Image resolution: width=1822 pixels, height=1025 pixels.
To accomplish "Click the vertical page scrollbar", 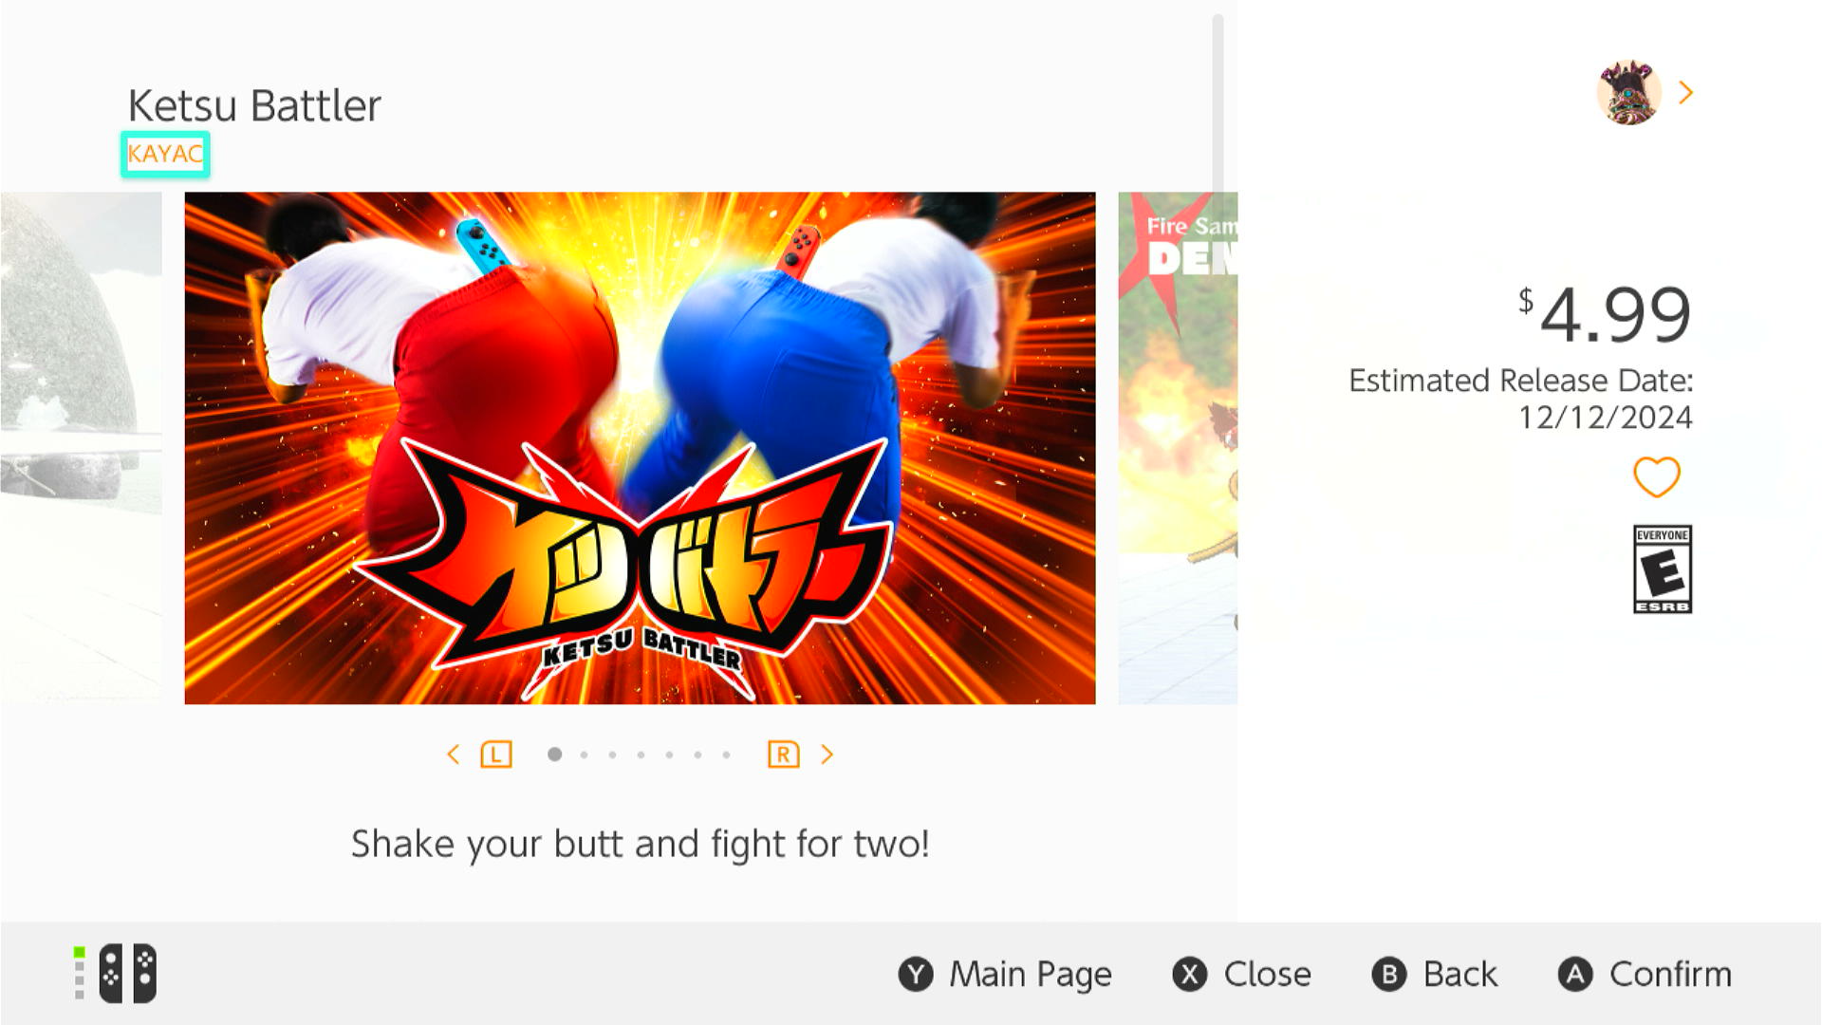I will [x=1218, y=104].
